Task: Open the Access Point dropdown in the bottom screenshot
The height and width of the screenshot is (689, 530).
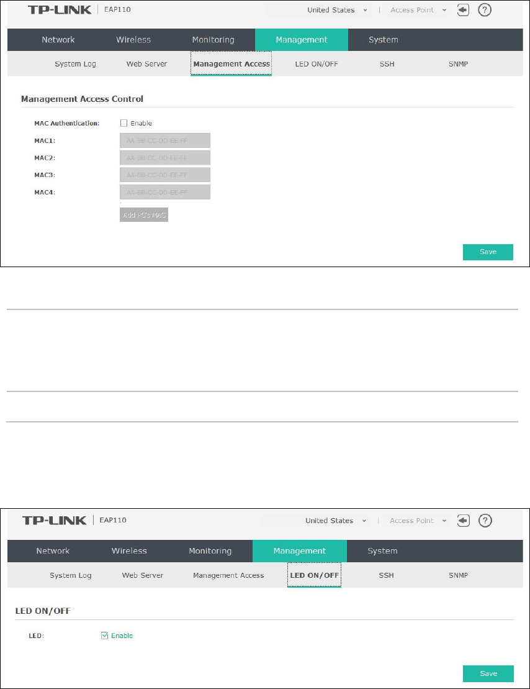Action: point(418,520)
